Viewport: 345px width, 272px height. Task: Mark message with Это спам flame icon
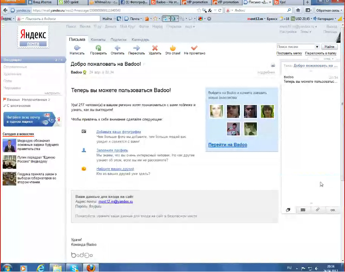point(173,48)
